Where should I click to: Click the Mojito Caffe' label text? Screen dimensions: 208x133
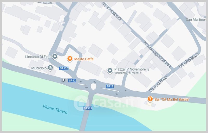click(84, 59)
